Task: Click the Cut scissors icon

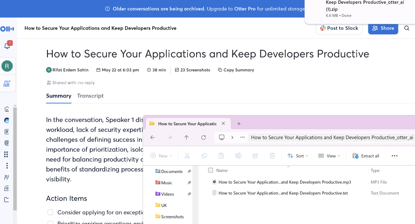Action: click(187, 156)
